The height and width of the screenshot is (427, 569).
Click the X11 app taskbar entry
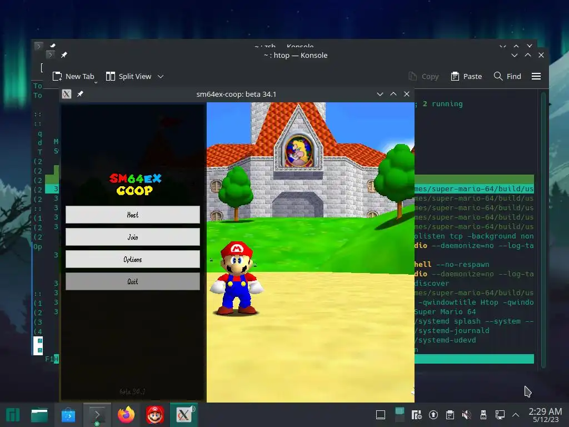(183, 415)
